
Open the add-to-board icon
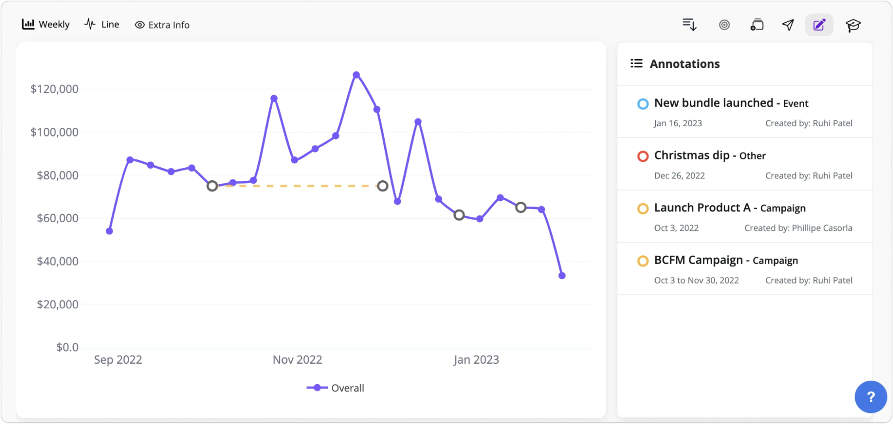point(756,25)
